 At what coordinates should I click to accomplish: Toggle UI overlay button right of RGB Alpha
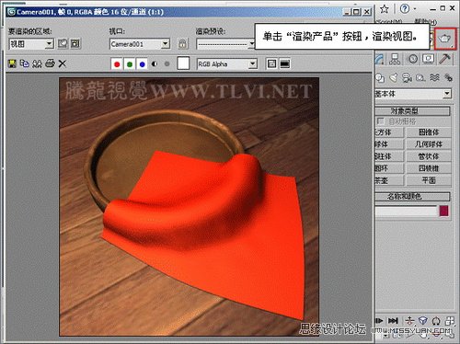tap(271, 63)
